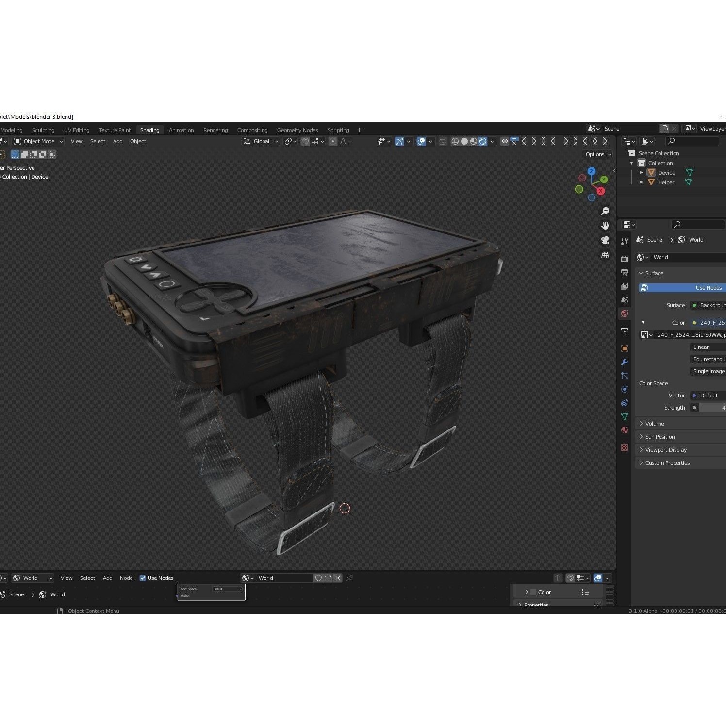This screenshot has height=726, width=726.
Task: Switch to the Geometry Nodes workspace tab
Action: 297,130
